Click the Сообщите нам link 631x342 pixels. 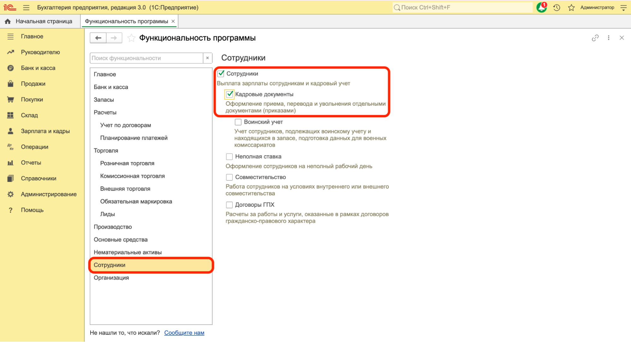point(184,333)
